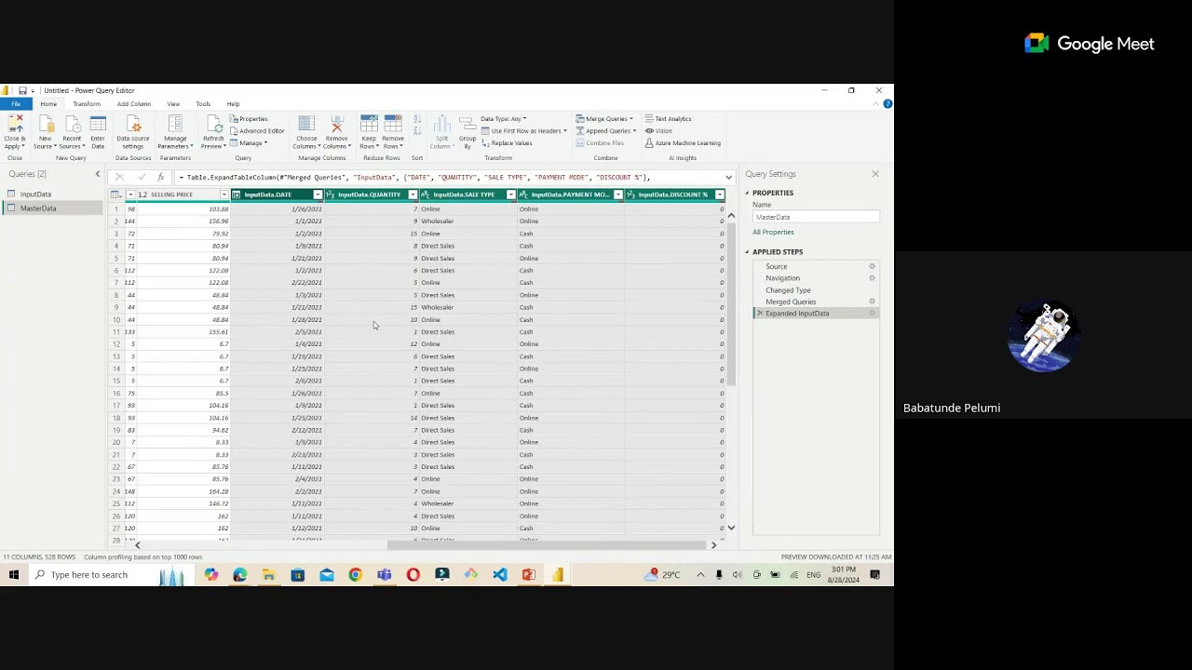Expand the formula bar chevron
This screenshot has width=1192, height=670.
pyautogui.click(x=728, y=177)
